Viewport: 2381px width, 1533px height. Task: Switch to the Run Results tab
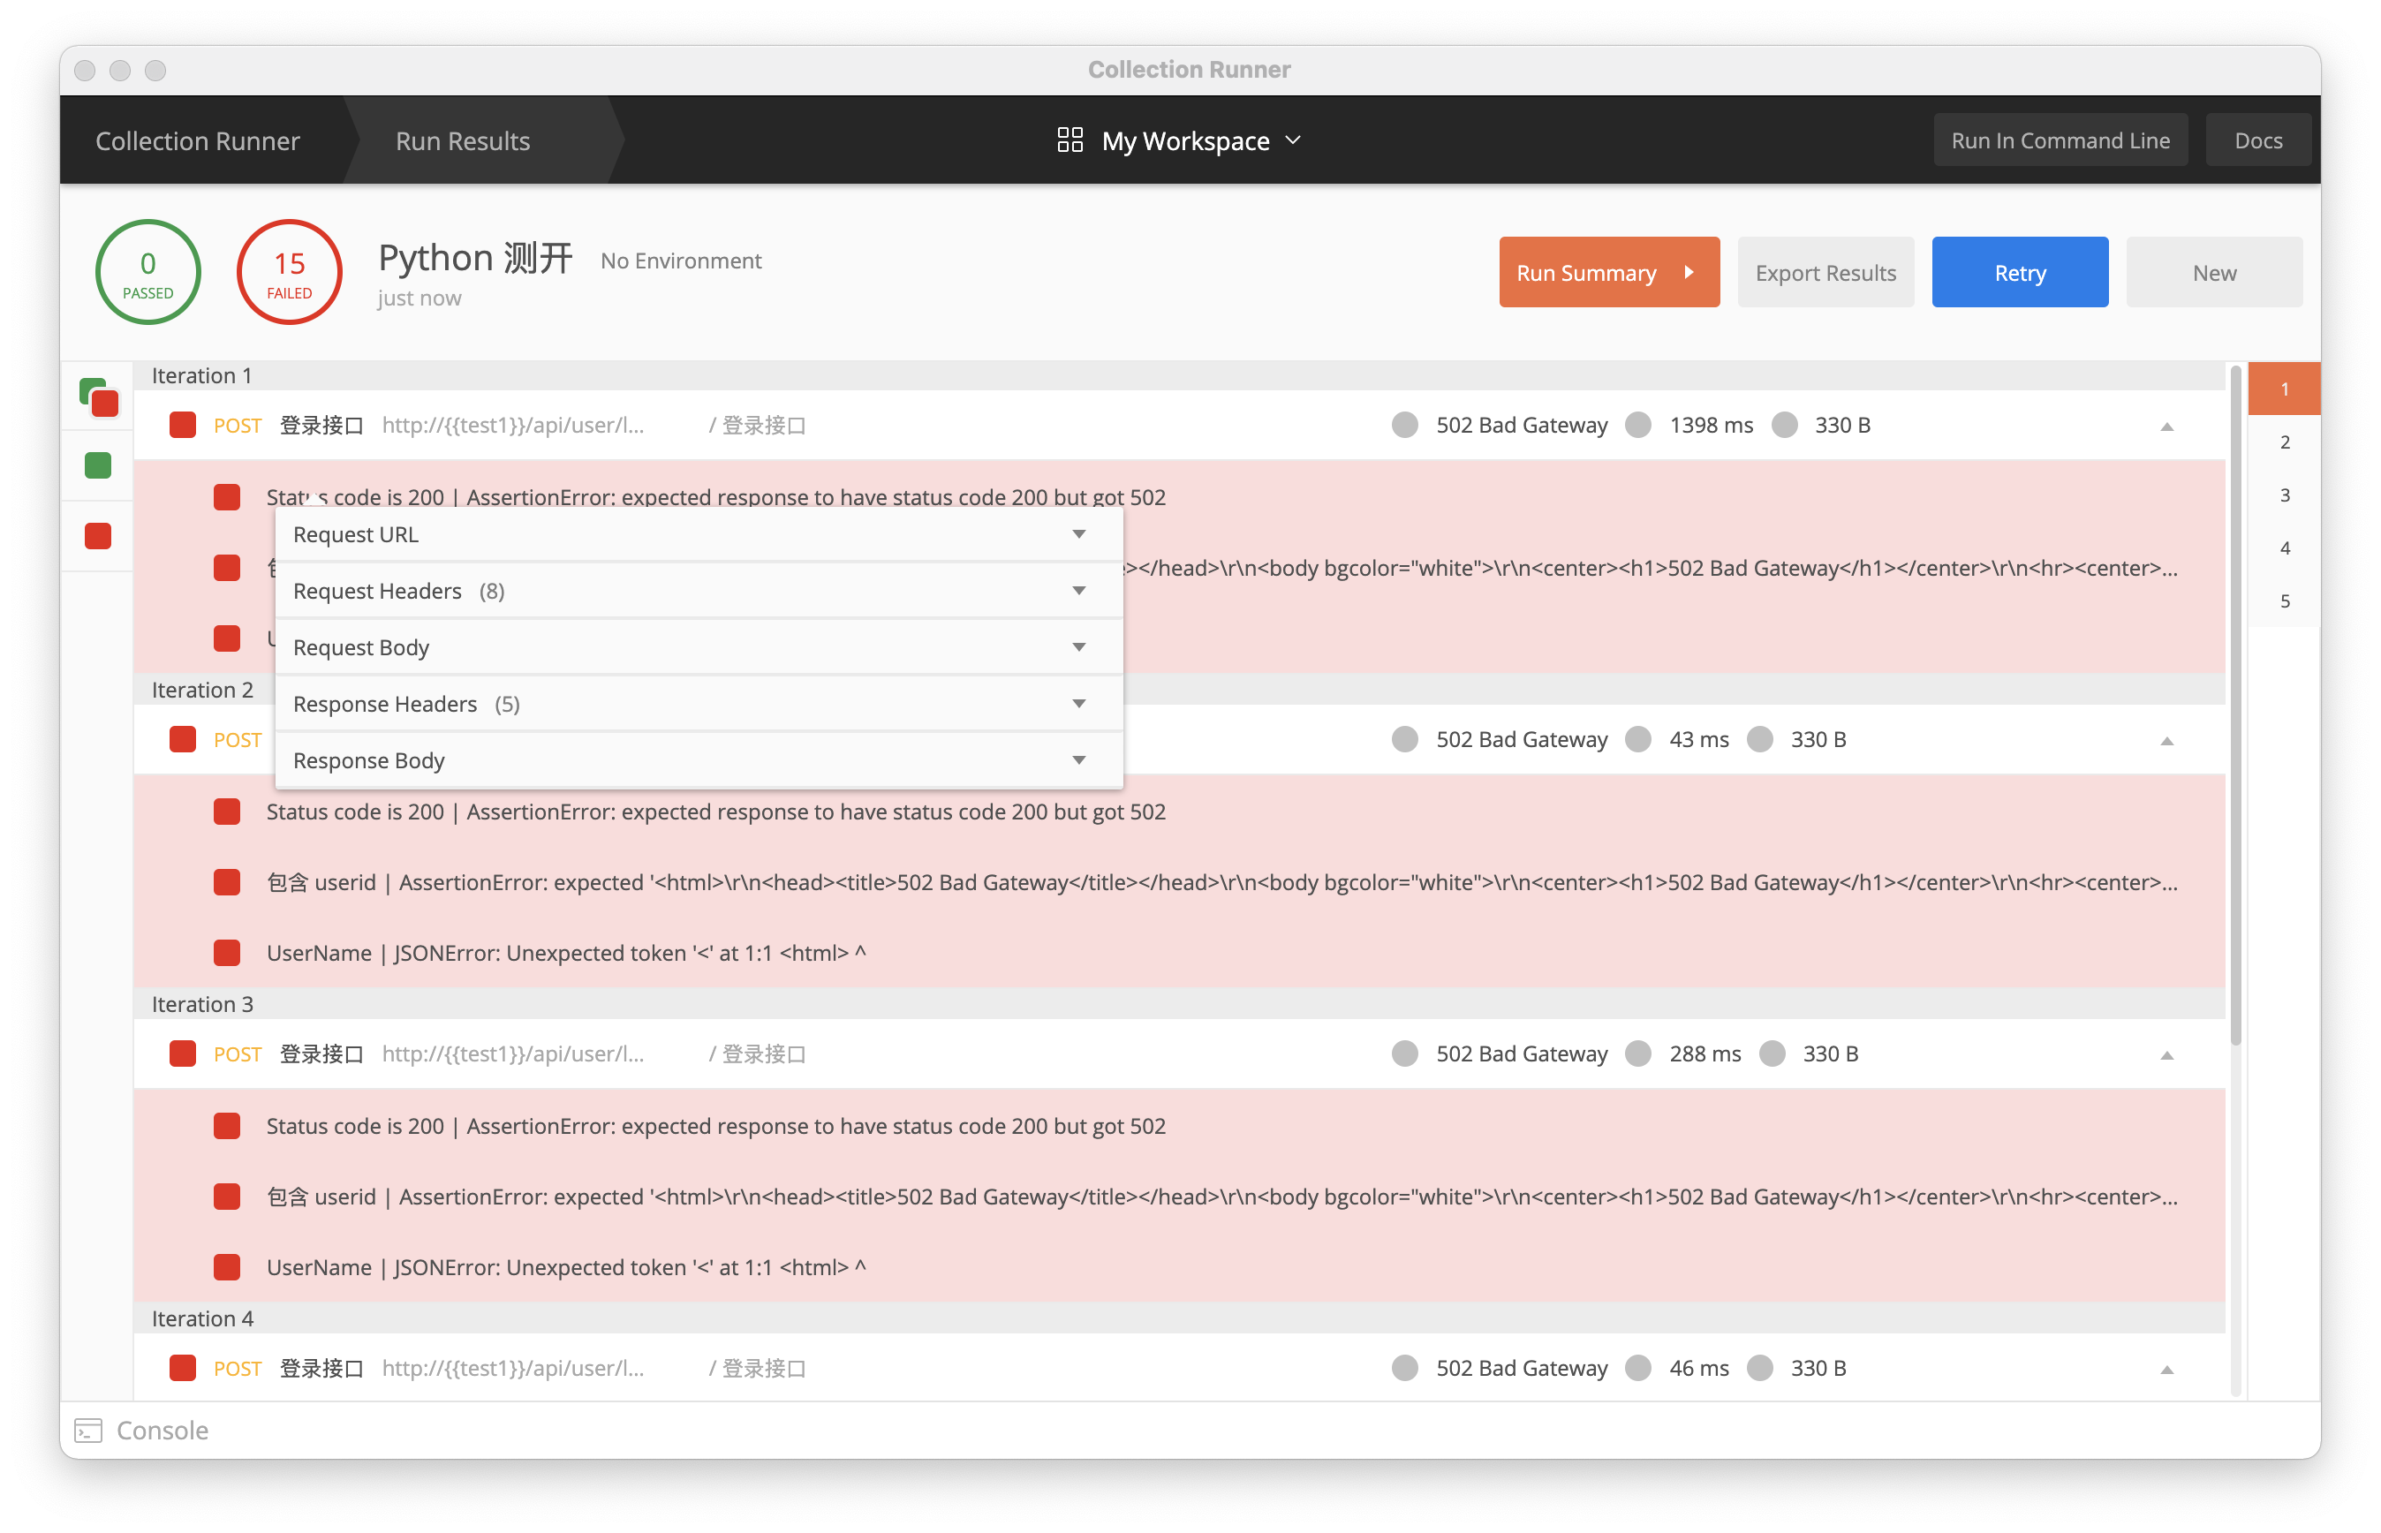coord(463,140)
